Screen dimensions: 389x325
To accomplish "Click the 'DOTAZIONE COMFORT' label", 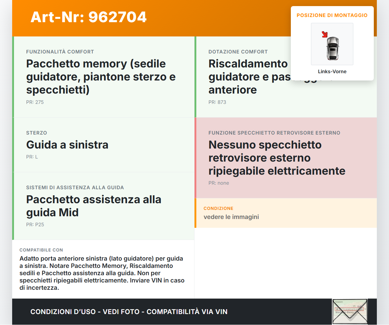I will (238, 52).
